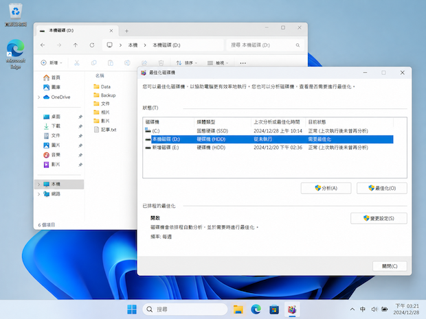Screen dimensions: 426x319
Task: Select the 本機磁碟 (D:) drive row
Action: click(x=268, y=139)
